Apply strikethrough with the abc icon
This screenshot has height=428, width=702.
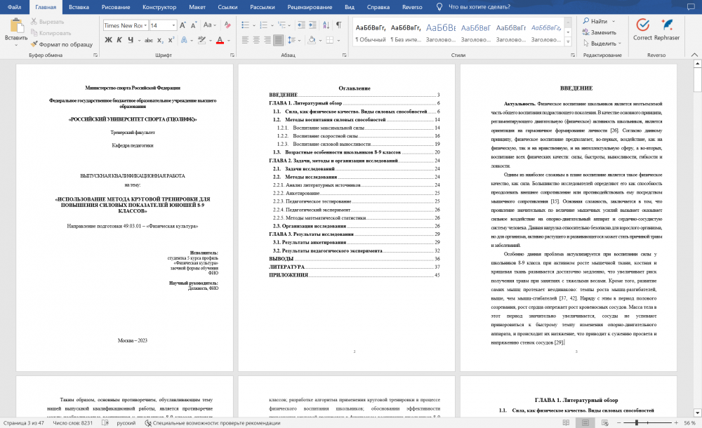pyautogui.click(x=149, y=40)
